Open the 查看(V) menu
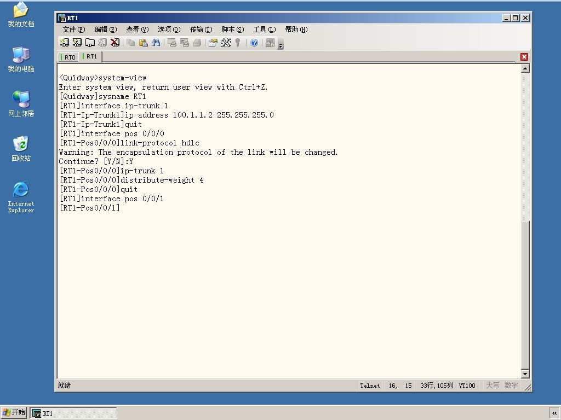Image resolution: width=561 pixels, height=420 pixels. tap(138, 30)
